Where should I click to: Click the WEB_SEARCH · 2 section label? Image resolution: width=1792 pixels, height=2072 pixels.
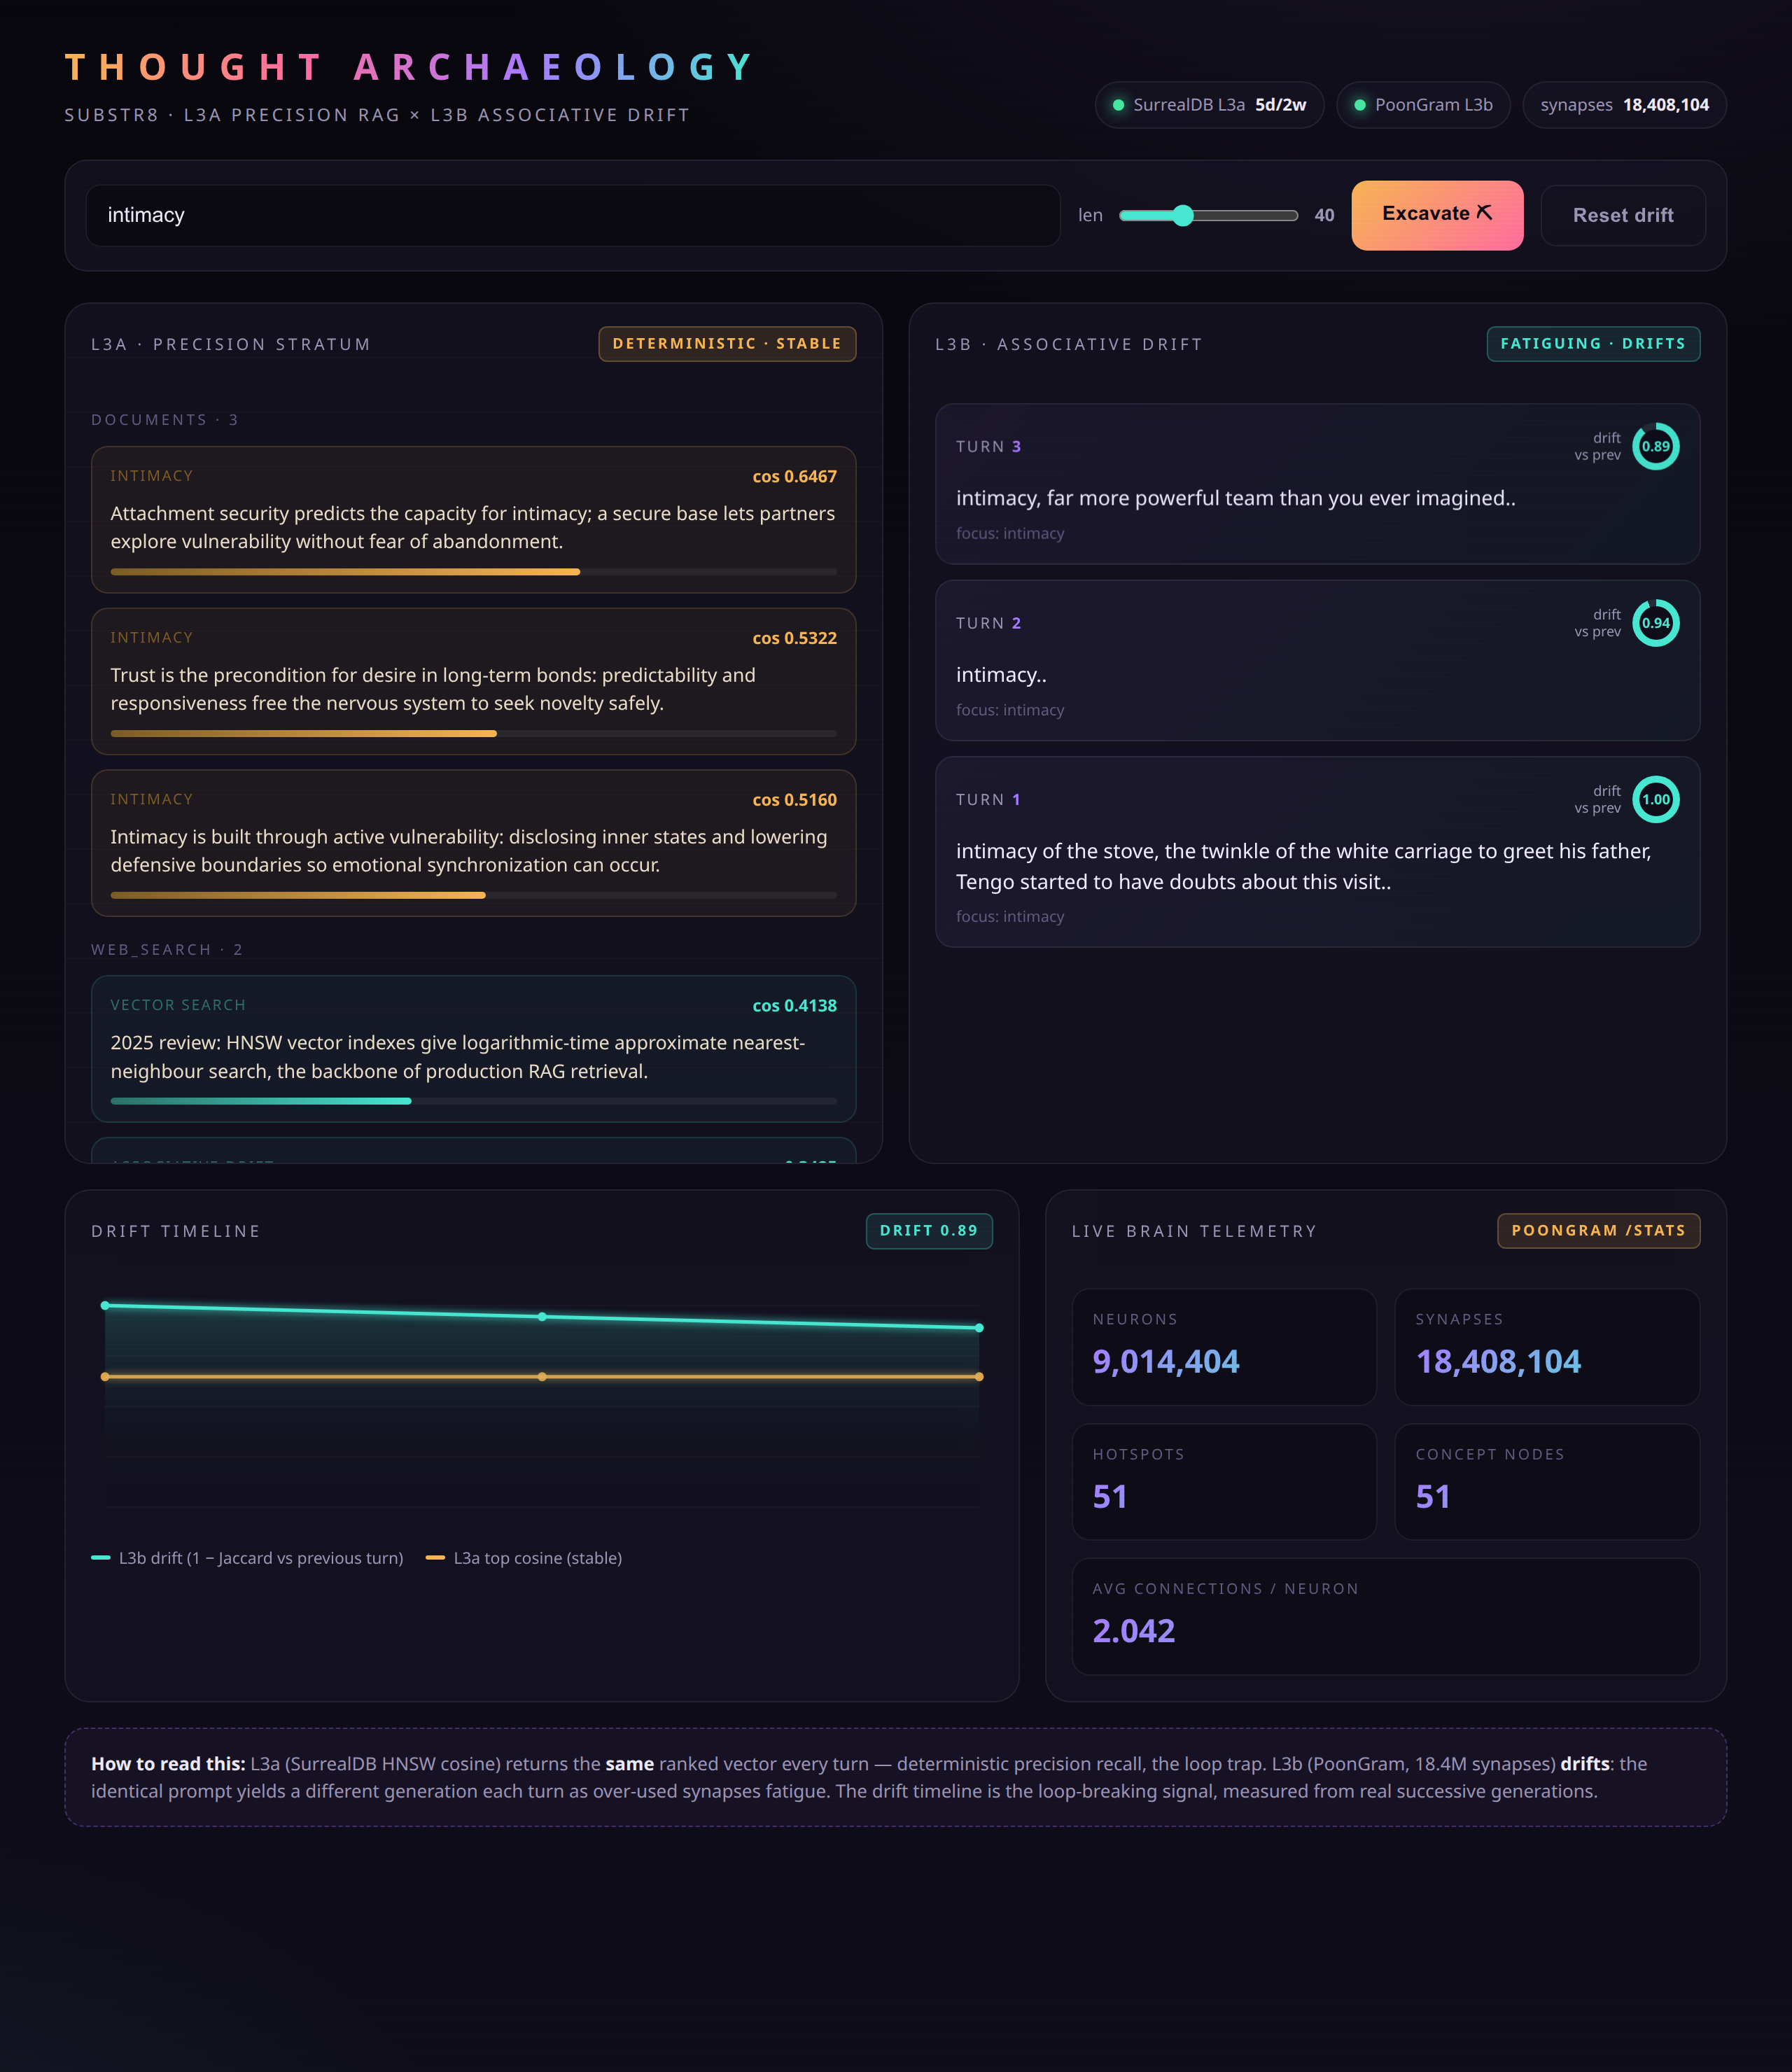167,950
